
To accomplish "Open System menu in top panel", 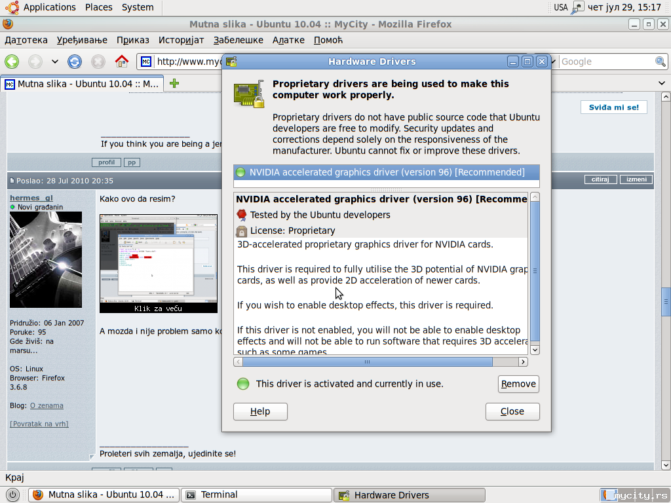I will point(138,7).
